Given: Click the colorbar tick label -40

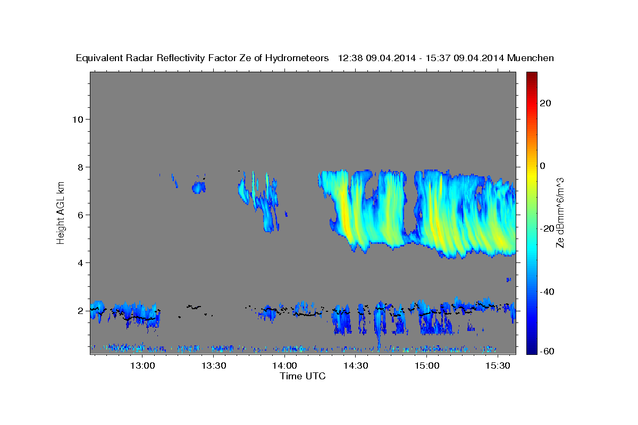Looking at the screenshot, I should click(546, 292).
